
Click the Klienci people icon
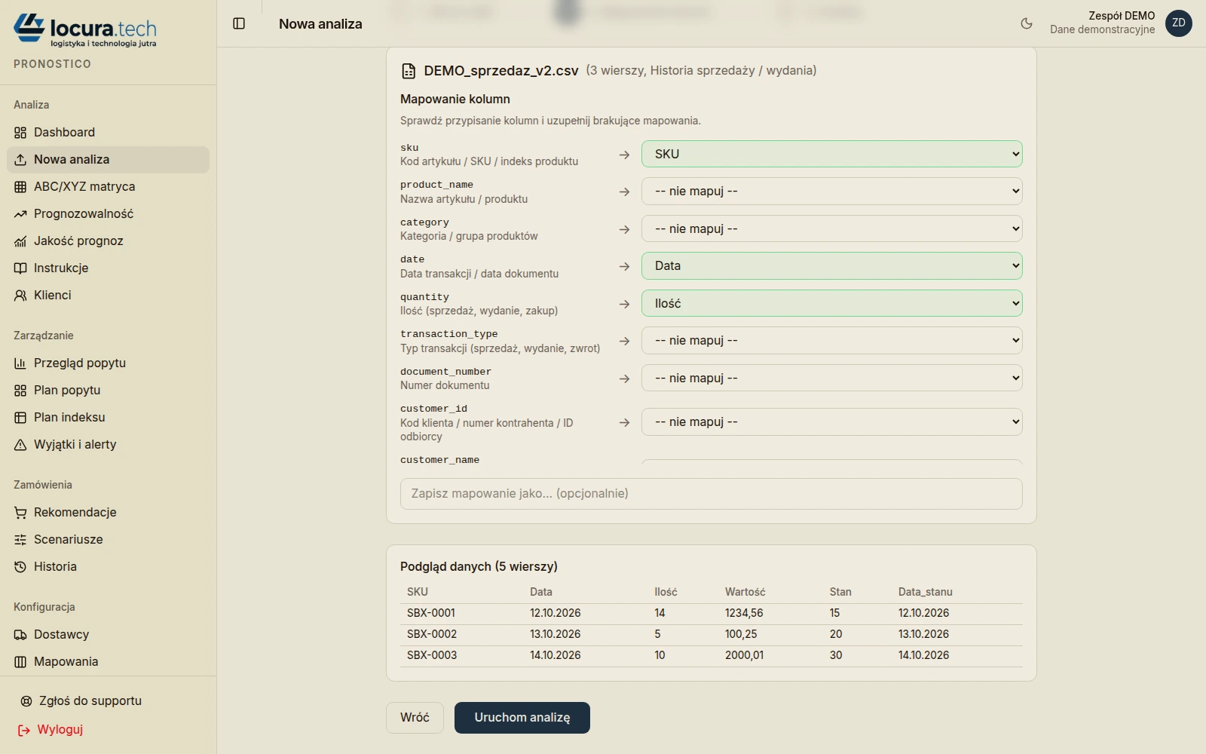tap(20, 296)
